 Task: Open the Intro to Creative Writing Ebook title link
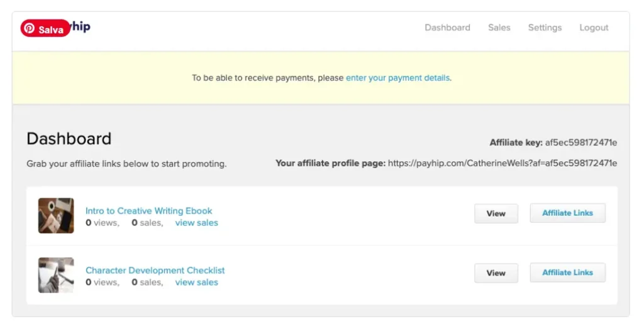click(x=149, y=211)
